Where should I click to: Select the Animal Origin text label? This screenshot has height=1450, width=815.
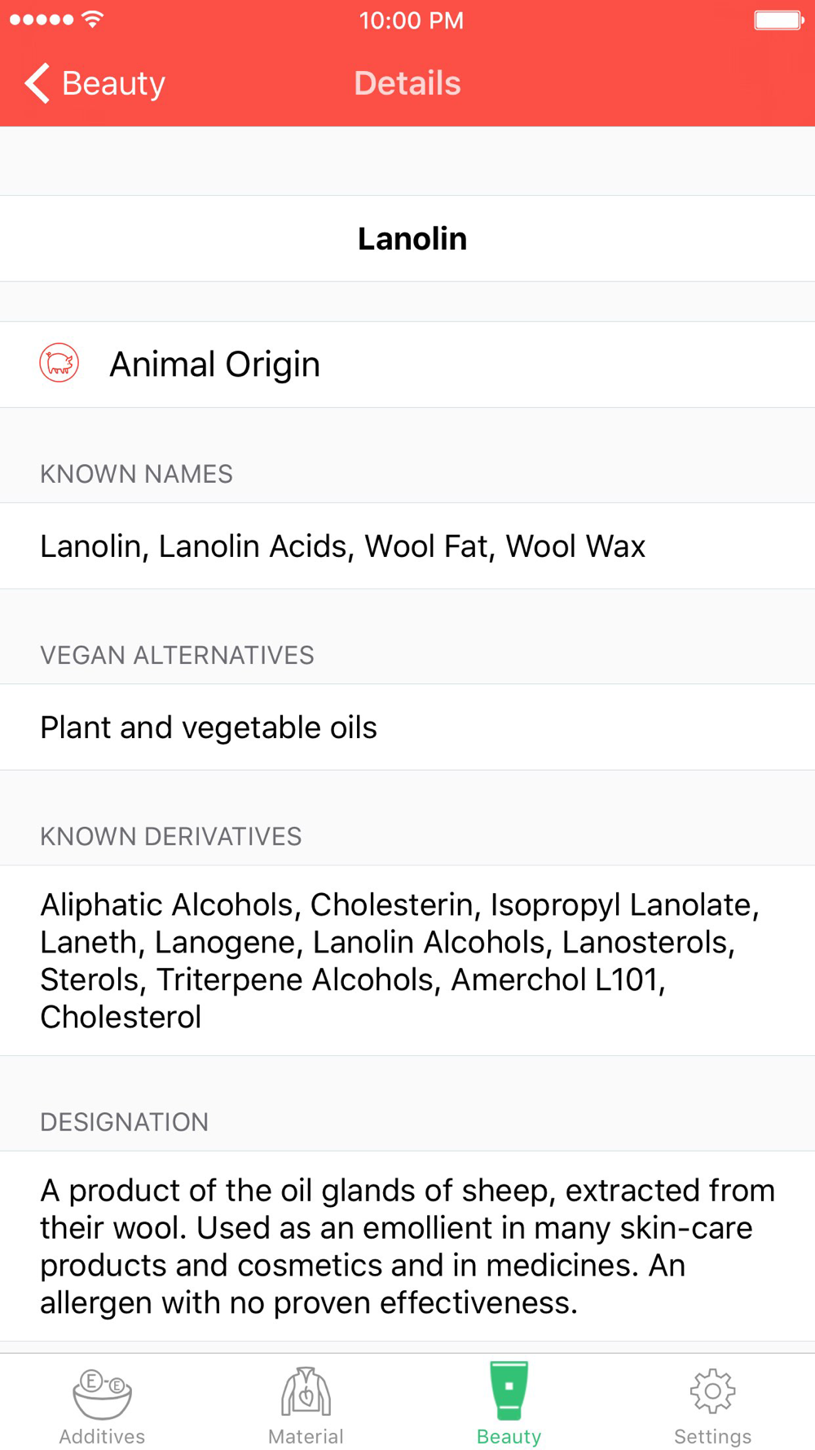click(x=214, y=365)
